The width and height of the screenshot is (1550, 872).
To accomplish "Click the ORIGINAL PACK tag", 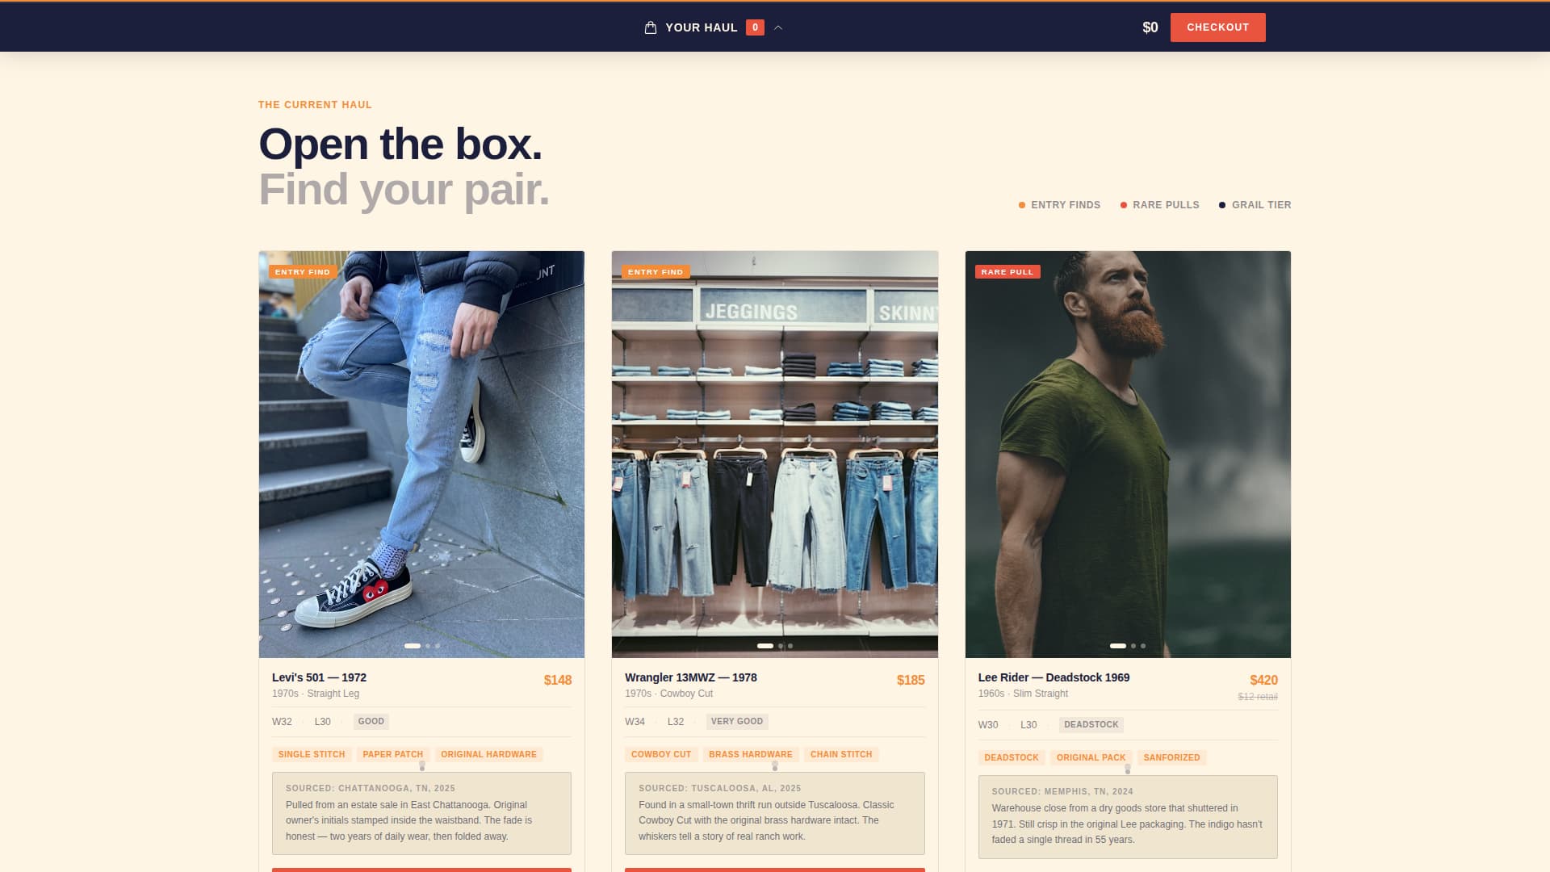I will (1091, 758).
